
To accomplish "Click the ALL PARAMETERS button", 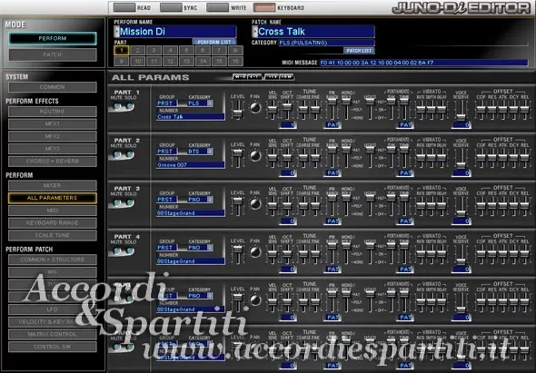I will pyautogui.click(x=53, y=198).
